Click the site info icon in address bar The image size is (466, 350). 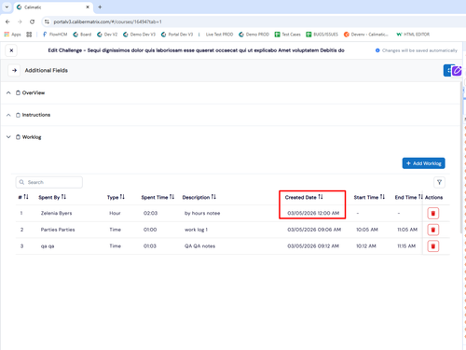(47, 21)
